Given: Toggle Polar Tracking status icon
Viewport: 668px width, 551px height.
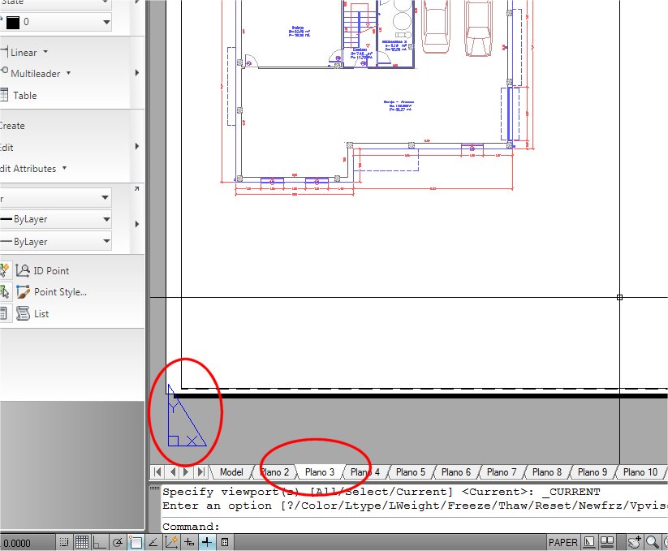Looking at the screenshot, I should coord(118,542).
